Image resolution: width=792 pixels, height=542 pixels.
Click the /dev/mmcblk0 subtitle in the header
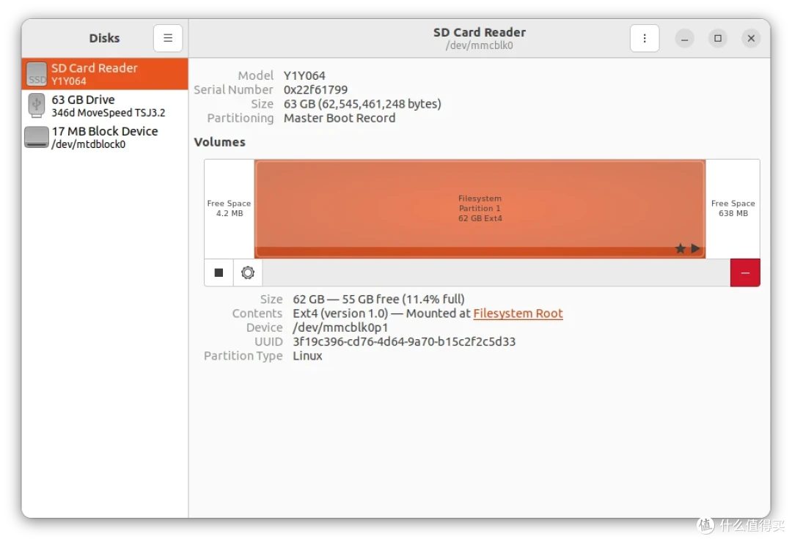click(x=480, y=45)
